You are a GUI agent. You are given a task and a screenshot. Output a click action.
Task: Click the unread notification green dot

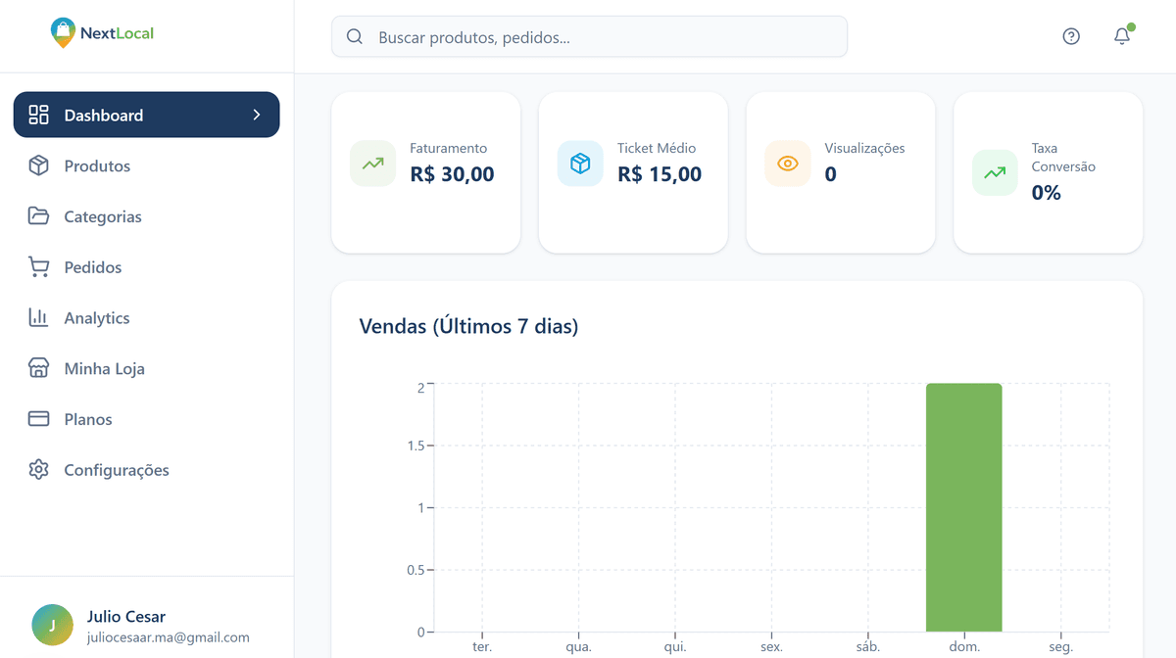(1130, 27)
